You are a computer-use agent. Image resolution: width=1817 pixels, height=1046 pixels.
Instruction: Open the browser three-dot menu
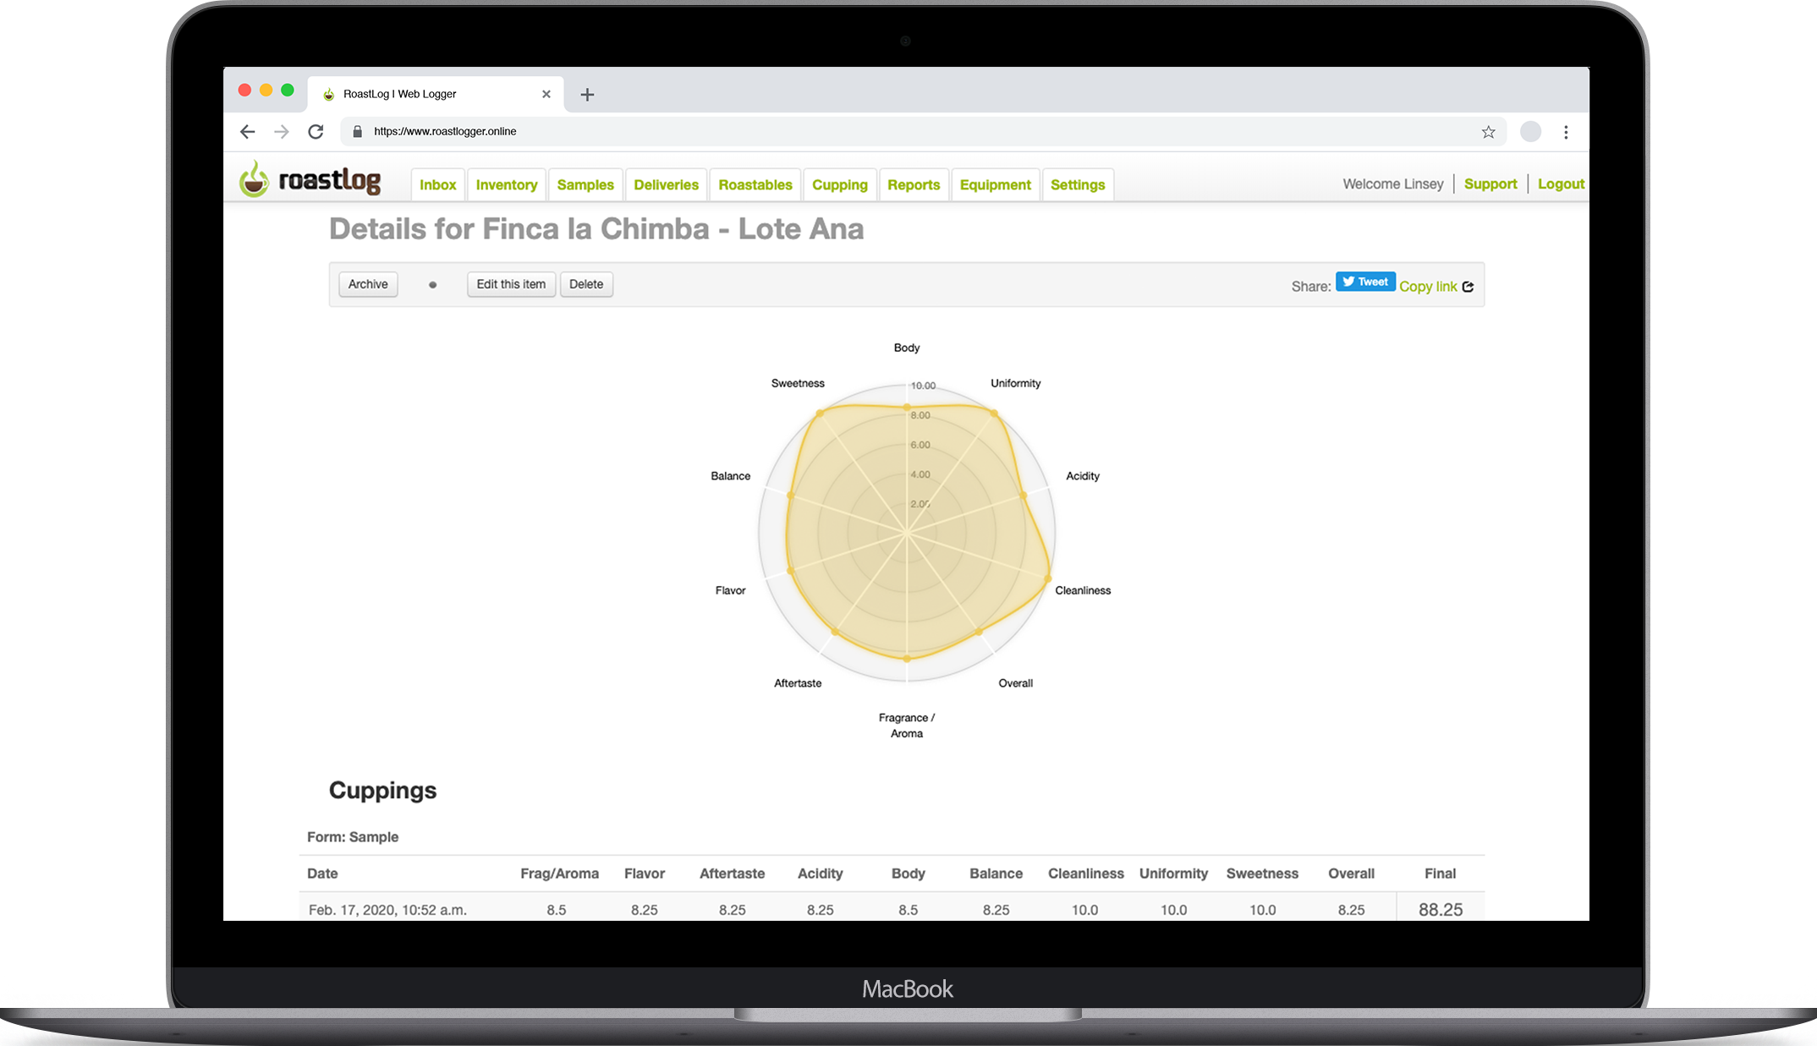point(1566,132)
